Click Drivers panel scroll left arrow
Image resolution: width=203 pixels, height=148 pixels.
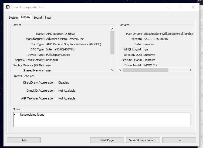120,70
